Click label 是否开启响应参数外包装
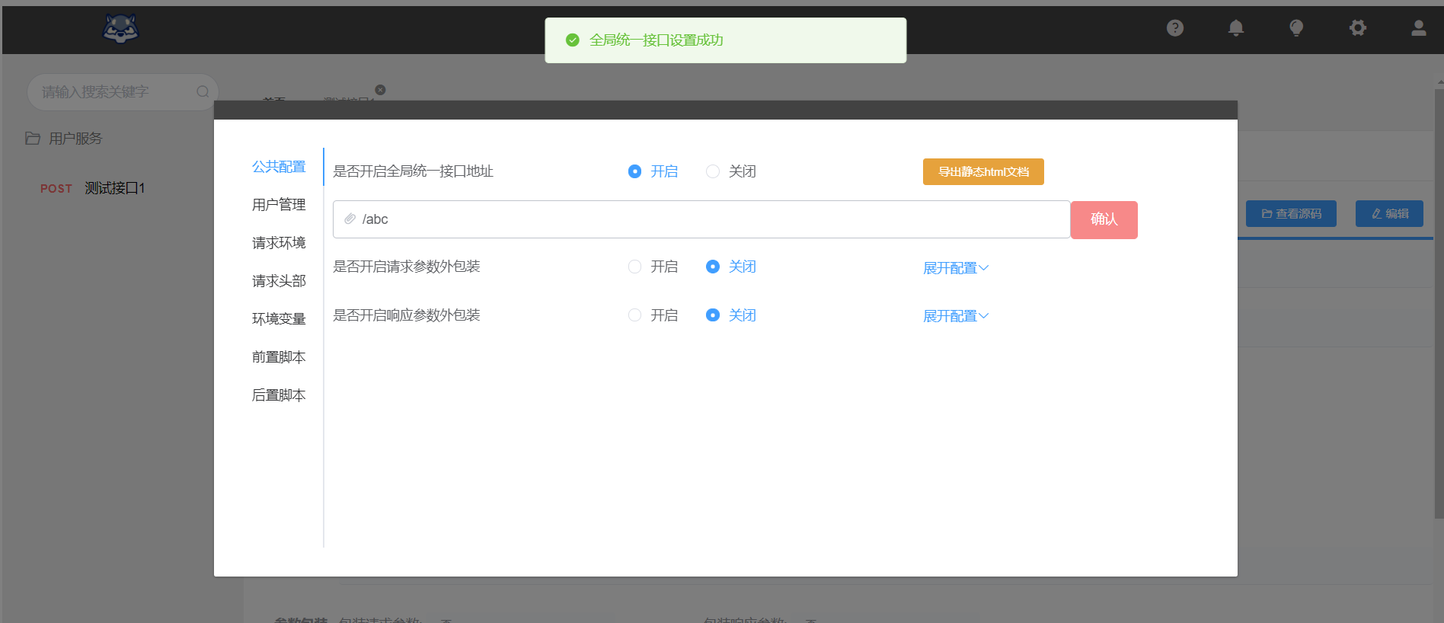The image size is (1444, 623). tap(407, 315)
